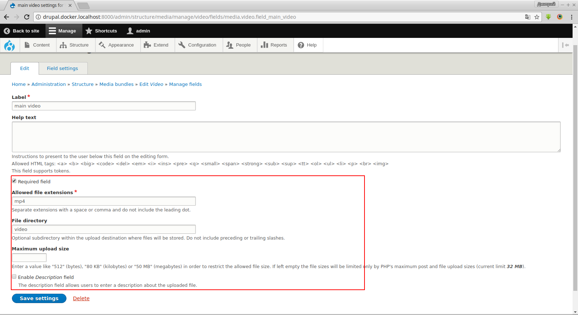Follow the Home breadcrumb link
578x315 pixels.
coord(19,84)
